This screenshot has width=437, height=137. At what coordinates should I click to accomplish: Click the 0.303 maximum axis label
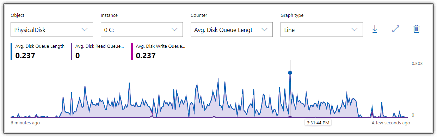(417, 64)
